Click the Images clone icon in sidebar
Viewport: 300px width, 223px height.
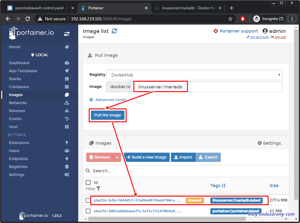tap(67, 95)
